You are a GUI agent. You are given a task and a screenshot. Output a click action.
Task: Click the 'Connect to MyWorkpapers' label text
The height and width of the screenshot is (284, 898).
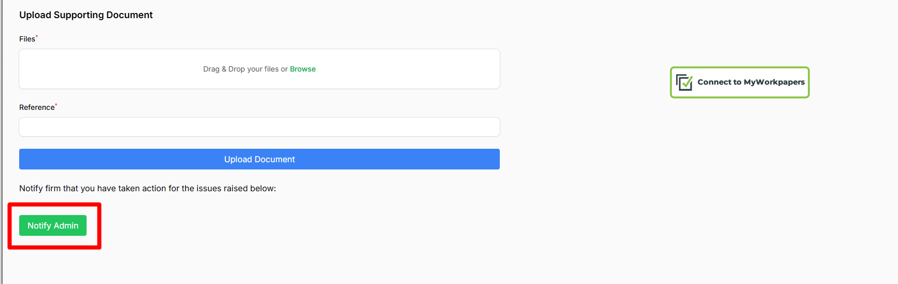tap(751, 82)
